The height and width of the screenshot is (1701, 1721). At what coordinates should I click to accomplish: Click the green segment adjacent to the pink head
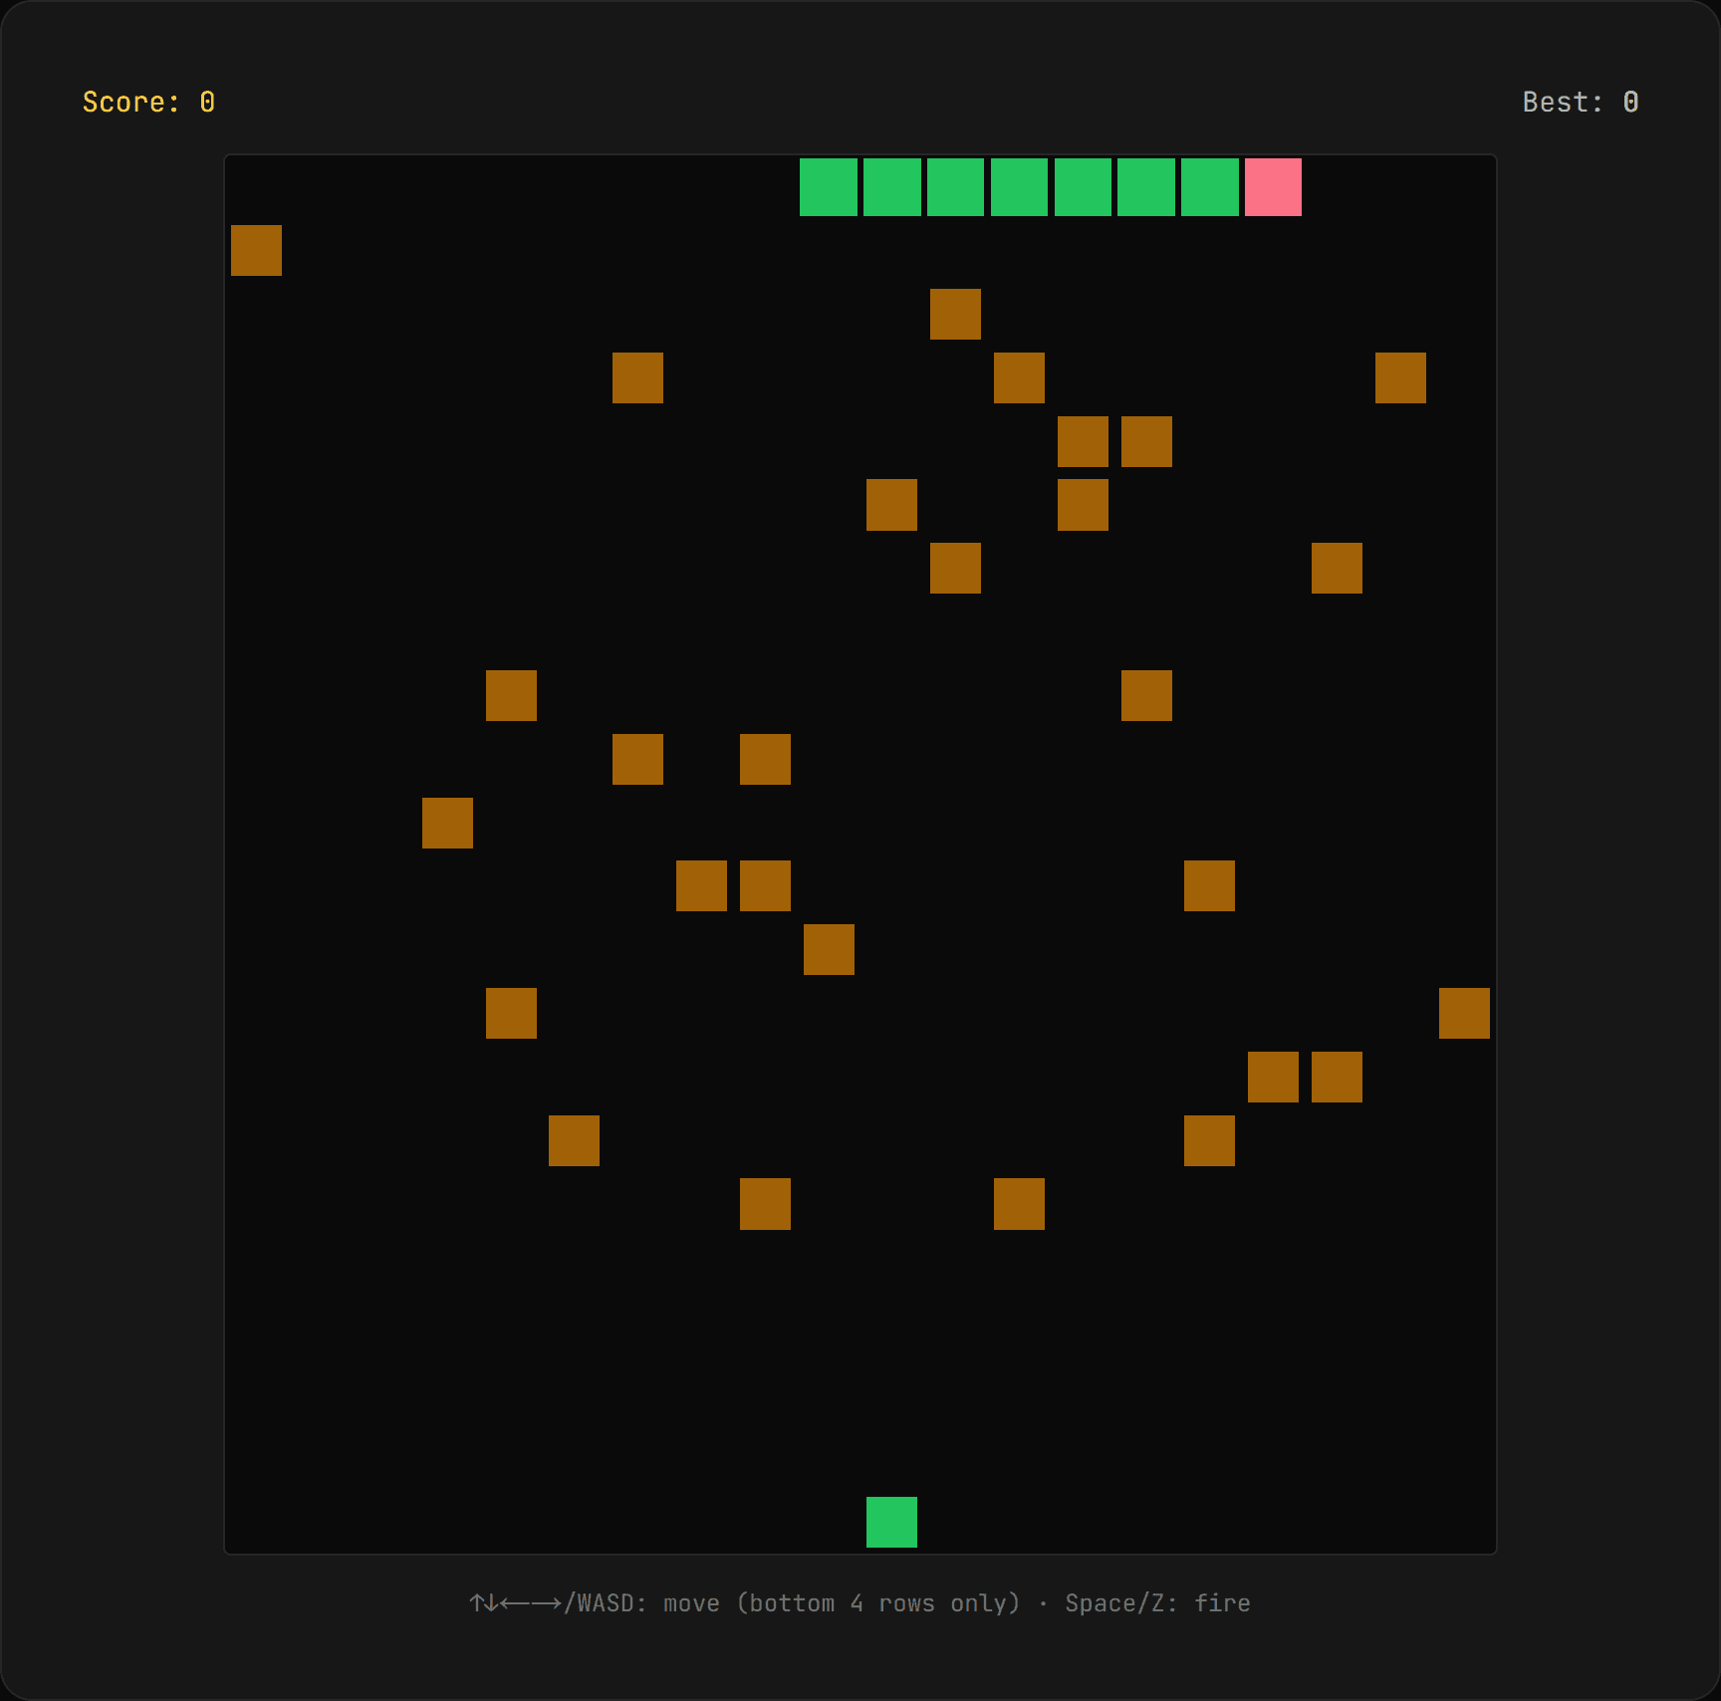(x=1209, y=187)
